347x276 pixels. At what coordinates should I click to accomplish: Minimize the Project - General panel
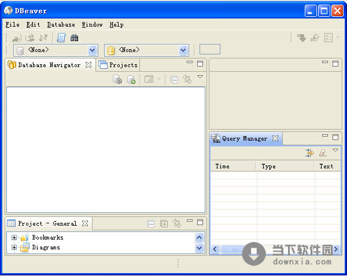[x=190, y=220]
